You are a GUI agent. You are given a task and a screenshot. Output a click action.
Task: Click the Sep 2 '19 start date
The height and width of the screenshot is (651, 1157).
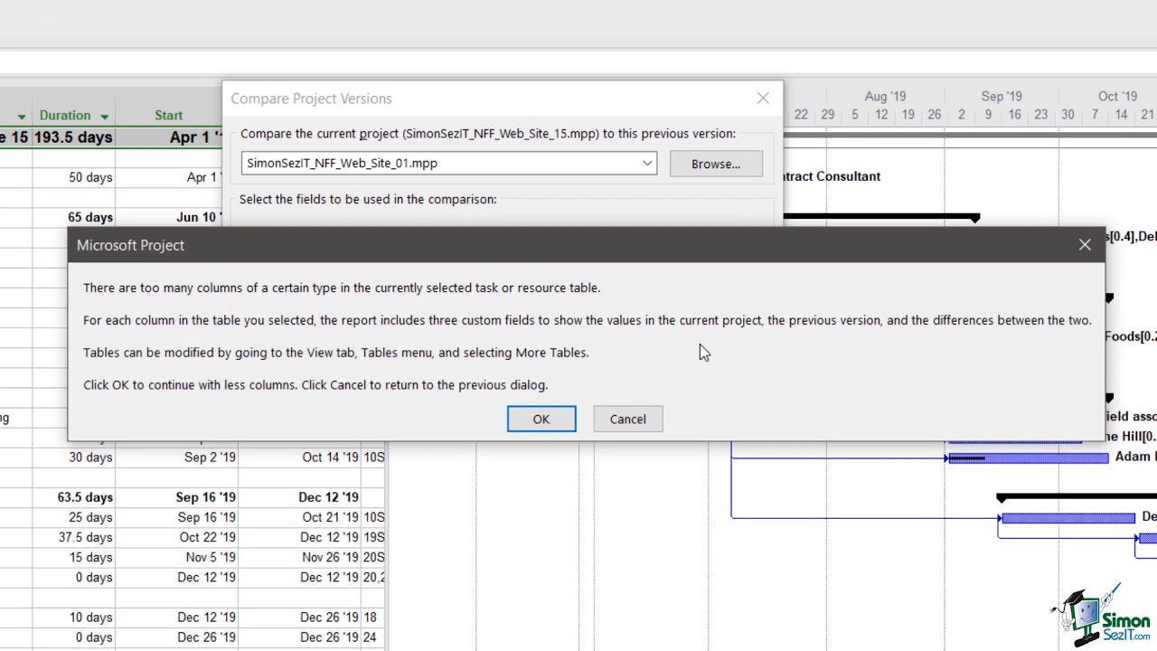tap(210, 458)
